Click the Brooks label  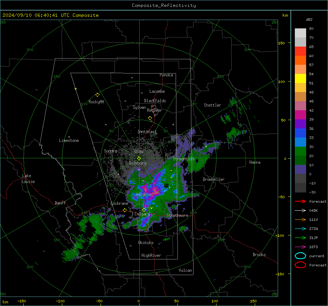pyautogui.click(x=259, y=255)
